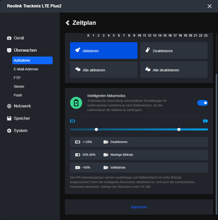This screenshot has height=220, width=218.
Task: Select the Aktivieren paint mode
Action: (x=104, y=50)
